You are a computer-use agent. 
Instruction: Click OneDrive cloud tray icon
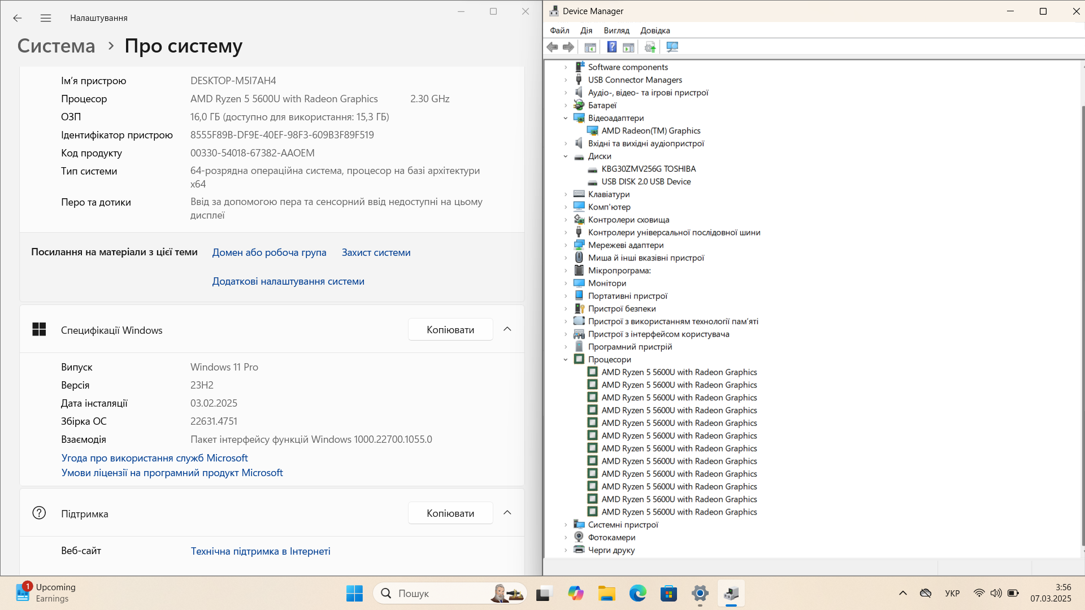[x=925, y=593]
